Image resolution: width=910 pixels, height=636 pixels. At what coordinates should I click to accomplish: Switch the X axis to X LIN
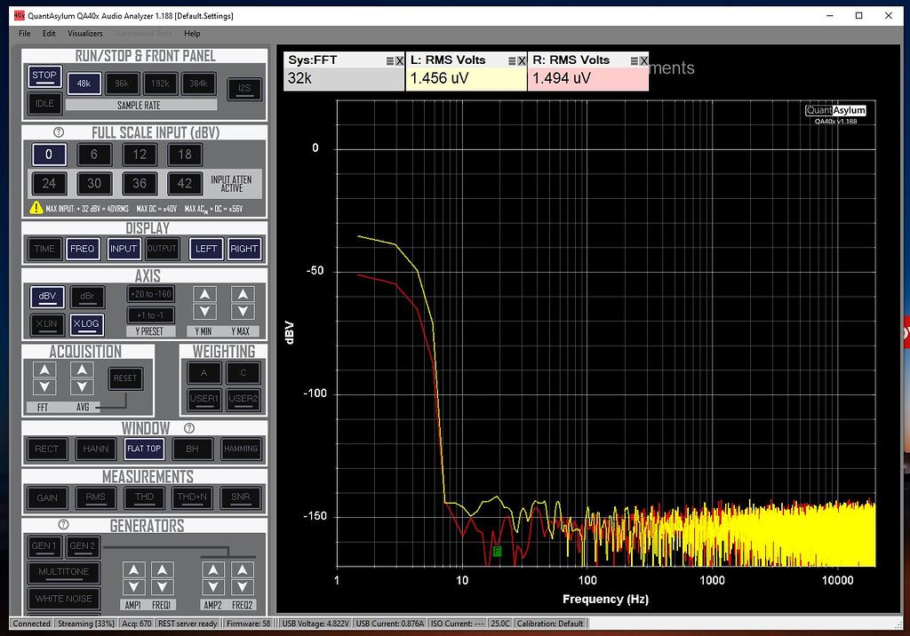[x=46, y=323]
